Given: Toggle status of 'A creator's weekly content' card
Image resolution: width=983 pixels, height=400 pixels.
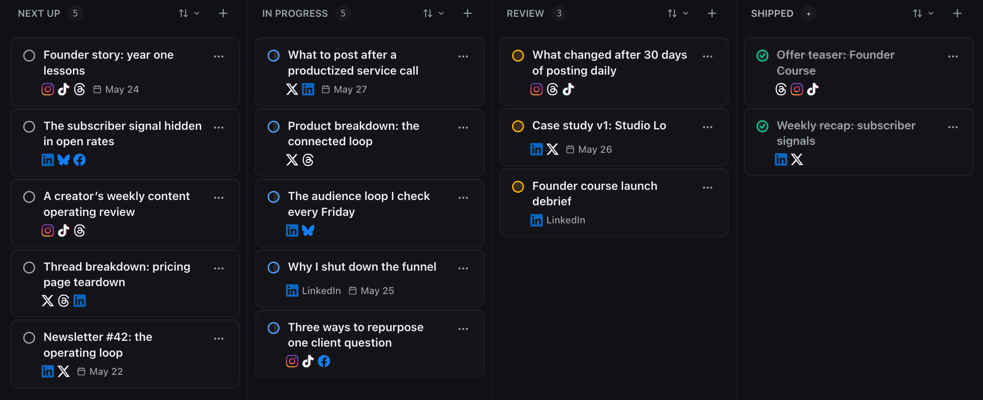Looking at the screenshot, I should click(x=29, y=197).
